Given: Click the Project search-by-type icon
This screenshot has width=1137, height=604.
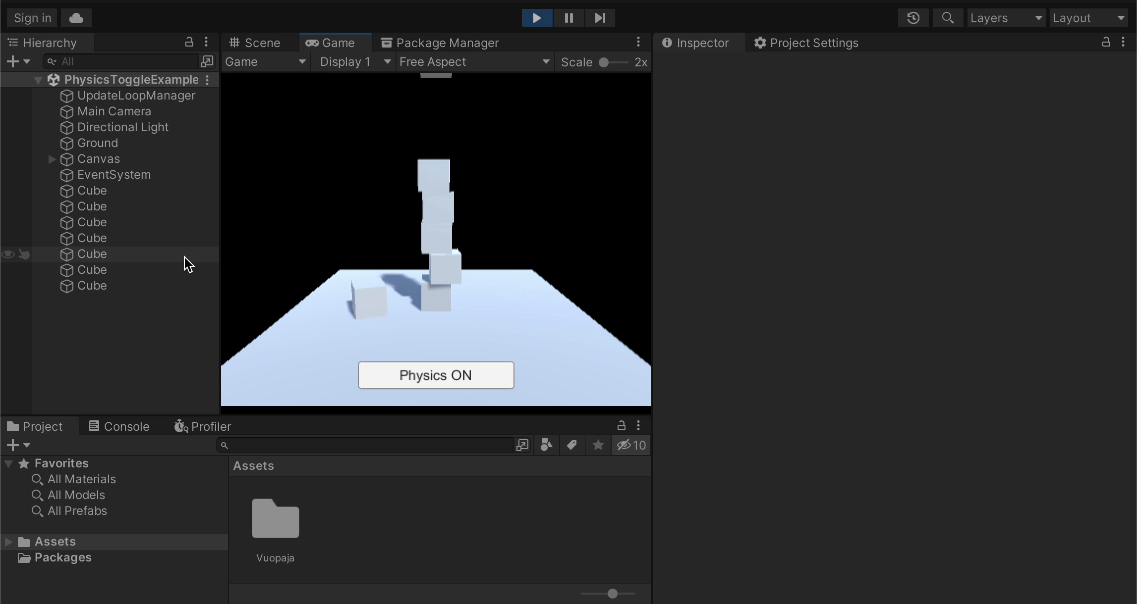Looking at the screenshot, I should 546,445.
